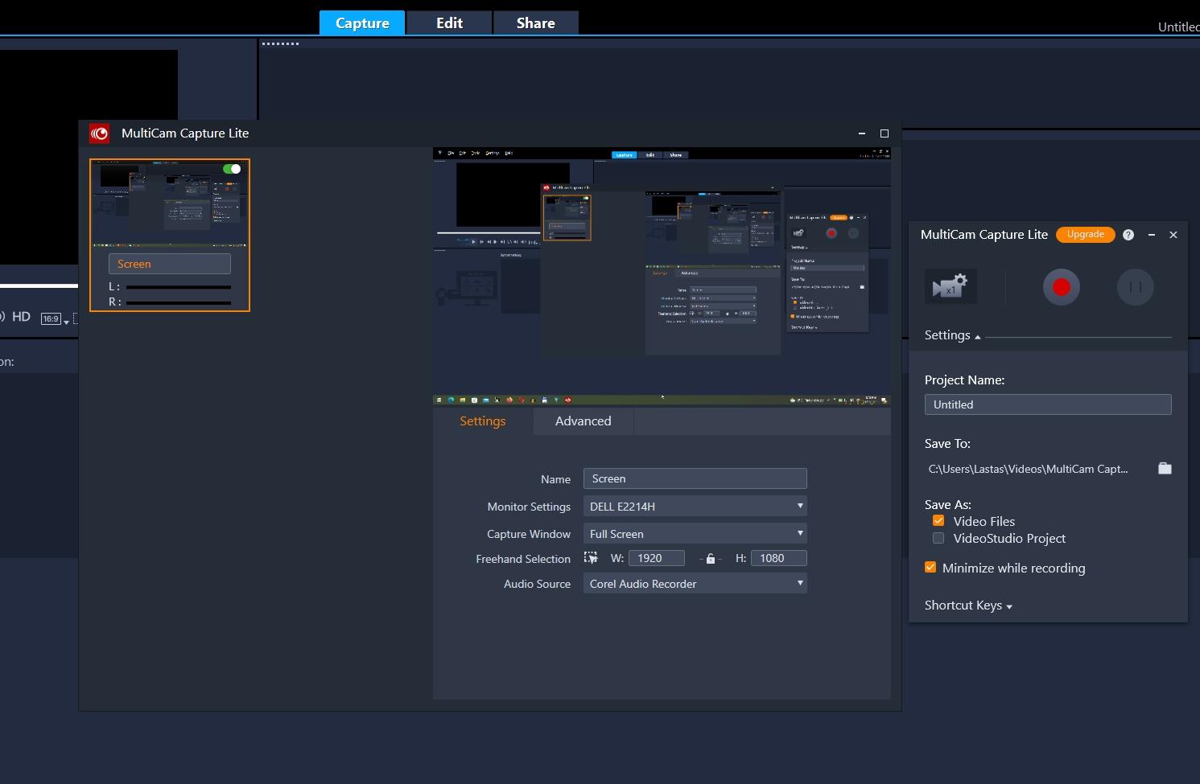Image resolution: width=1200 pixels, height=784 pixels.
Task: Toggle the Screen source switch off
Action: pyautogui.click(x=232, y=169)
